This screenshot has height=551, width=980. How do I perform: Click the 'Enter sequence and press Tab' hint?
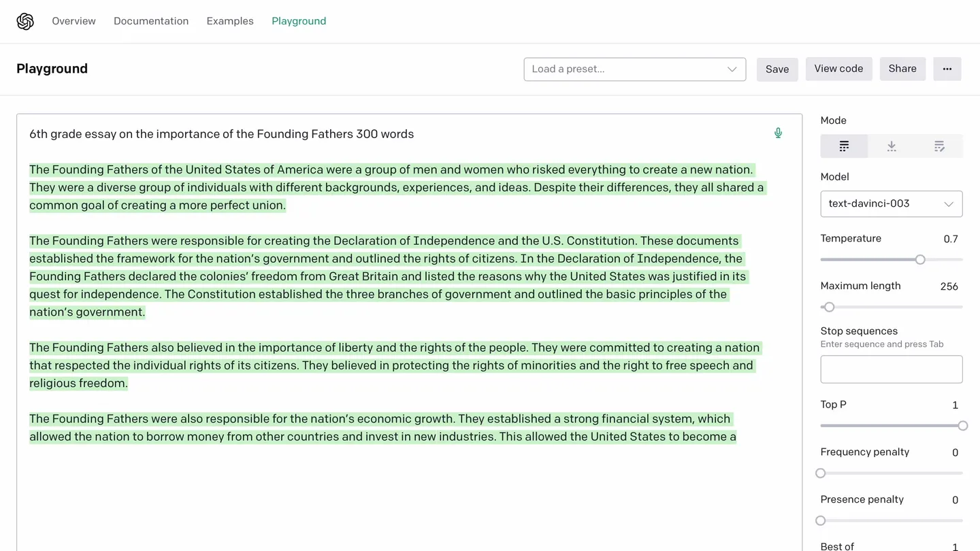[x=882, y=344]
